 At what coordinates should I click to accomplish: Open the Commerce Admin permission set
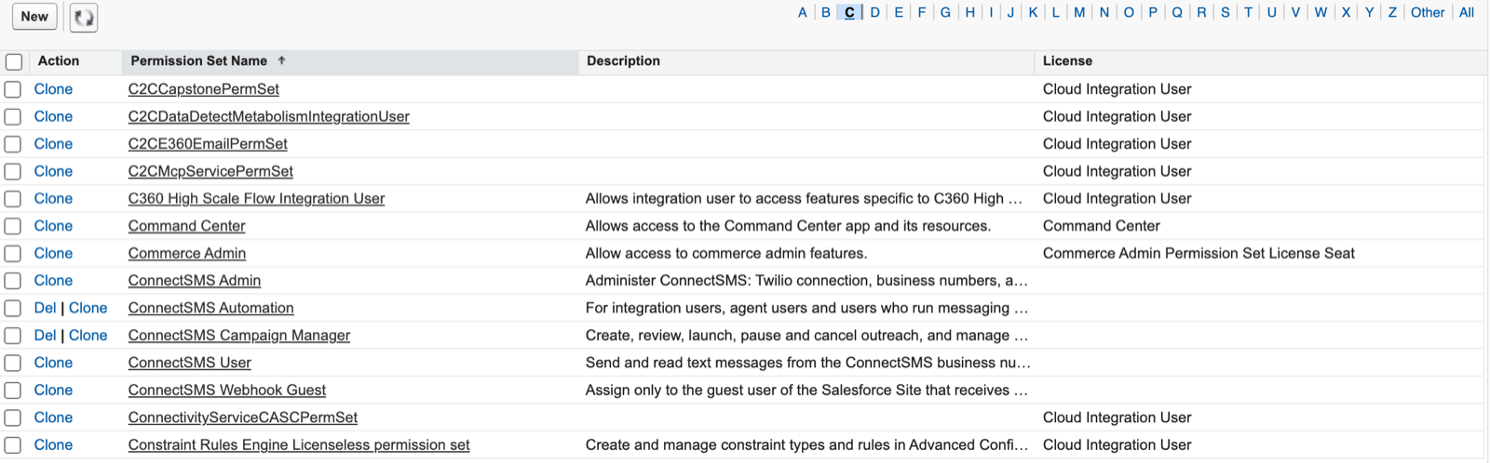pos(187,253)
